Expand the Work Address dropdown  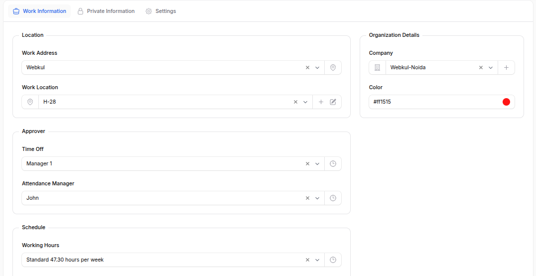click(x=317, y=68)
